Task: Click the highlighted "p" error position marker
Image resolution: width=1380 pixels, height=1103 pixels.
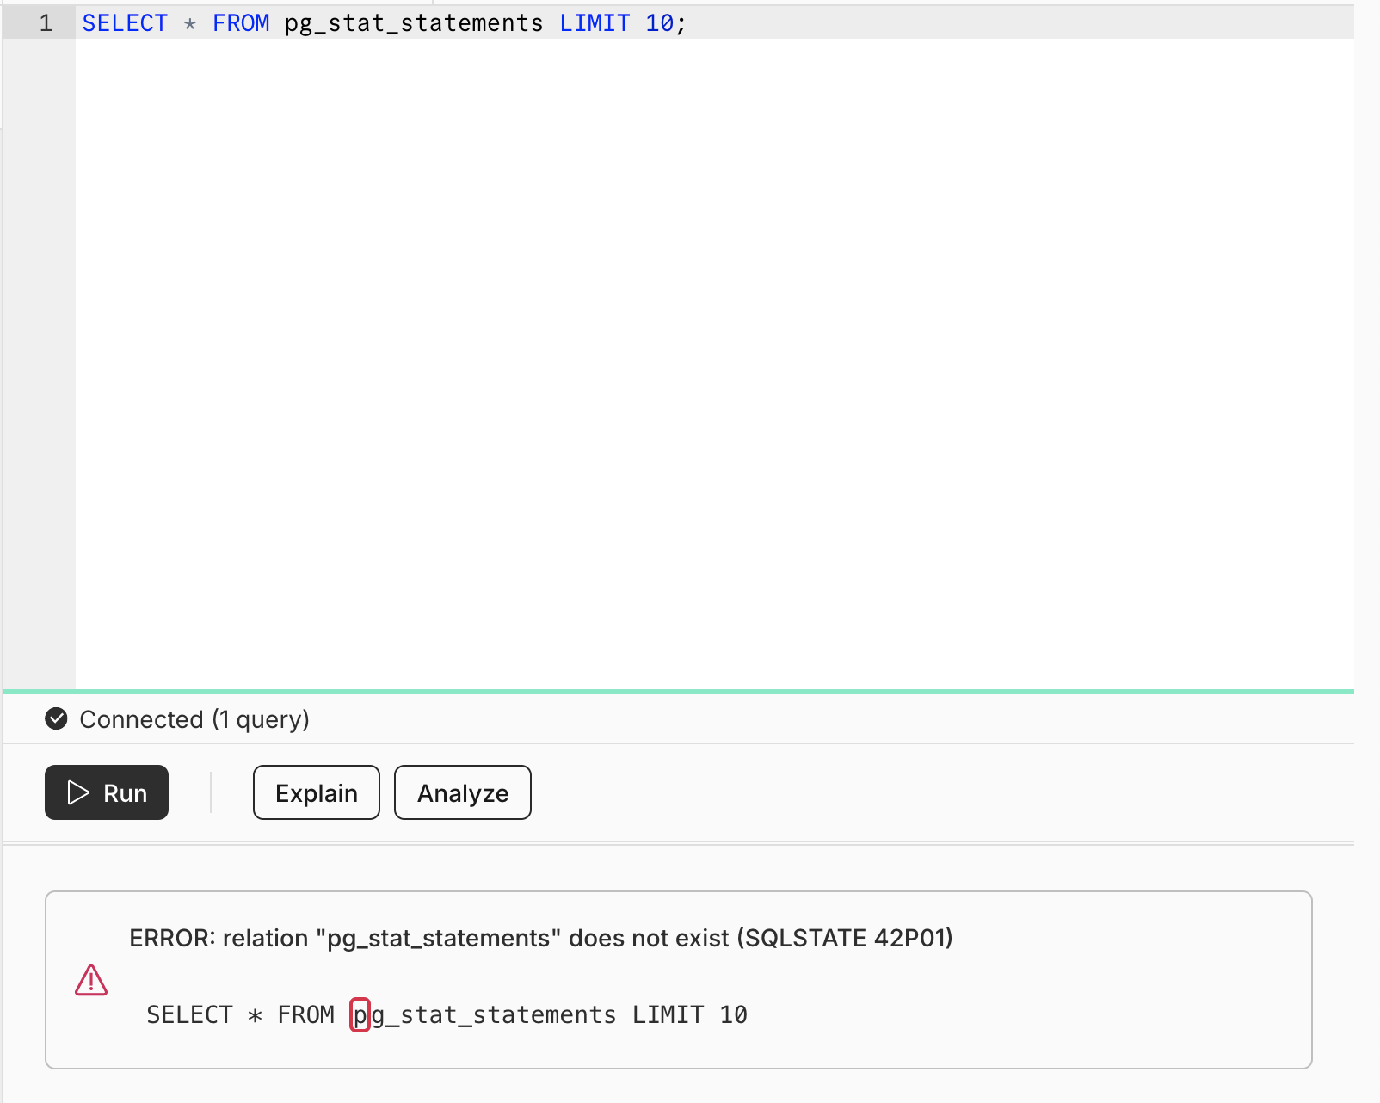Action: coord(360,1015)
